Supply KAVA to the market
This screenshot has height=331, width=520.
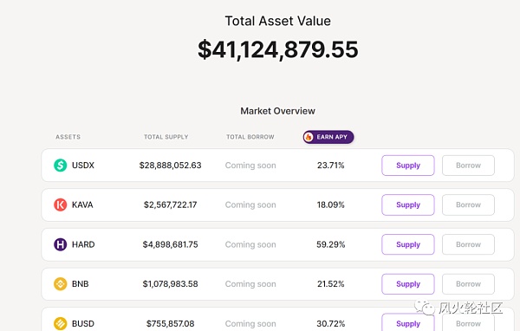click(x=408, y=204)
